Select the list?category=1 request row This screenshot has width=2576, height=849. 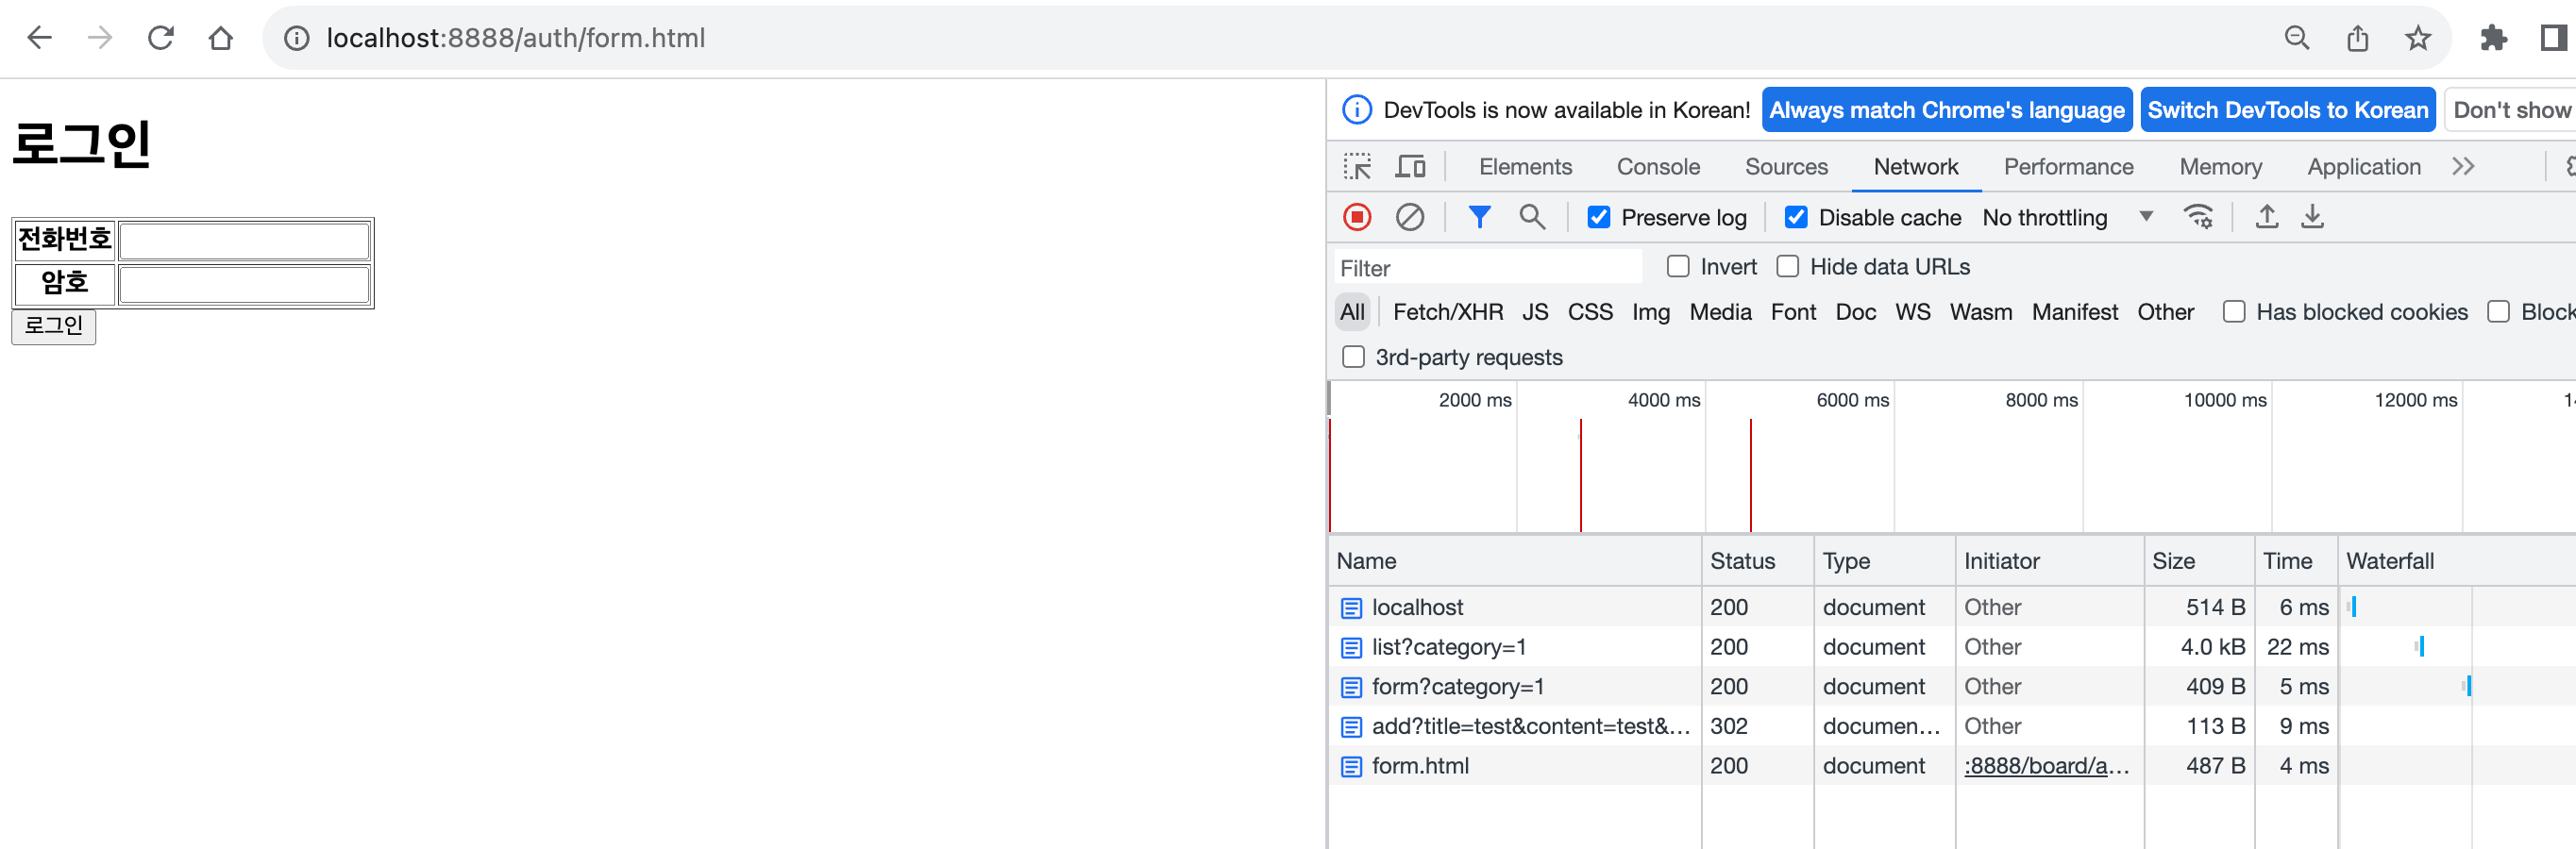pos(1950,647)
